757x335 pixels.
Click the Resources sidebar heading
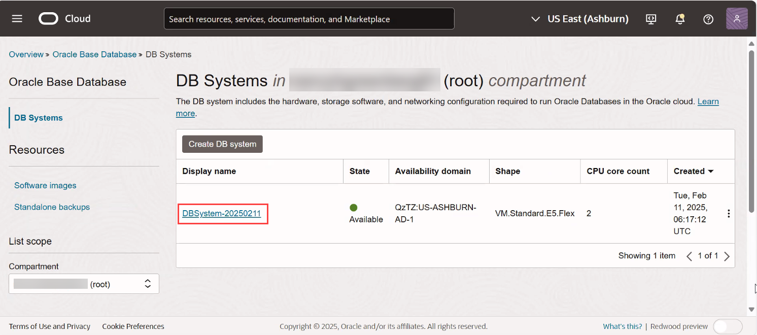(x=37, y=150)
